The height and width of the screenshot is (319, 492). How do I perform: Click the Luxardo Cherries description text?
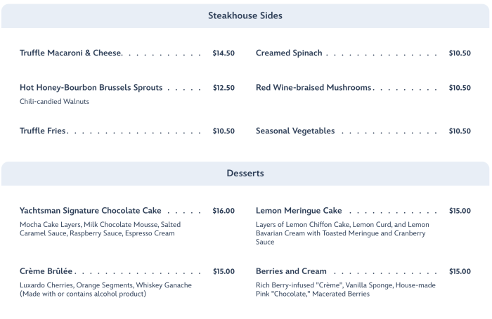point(105,289)
